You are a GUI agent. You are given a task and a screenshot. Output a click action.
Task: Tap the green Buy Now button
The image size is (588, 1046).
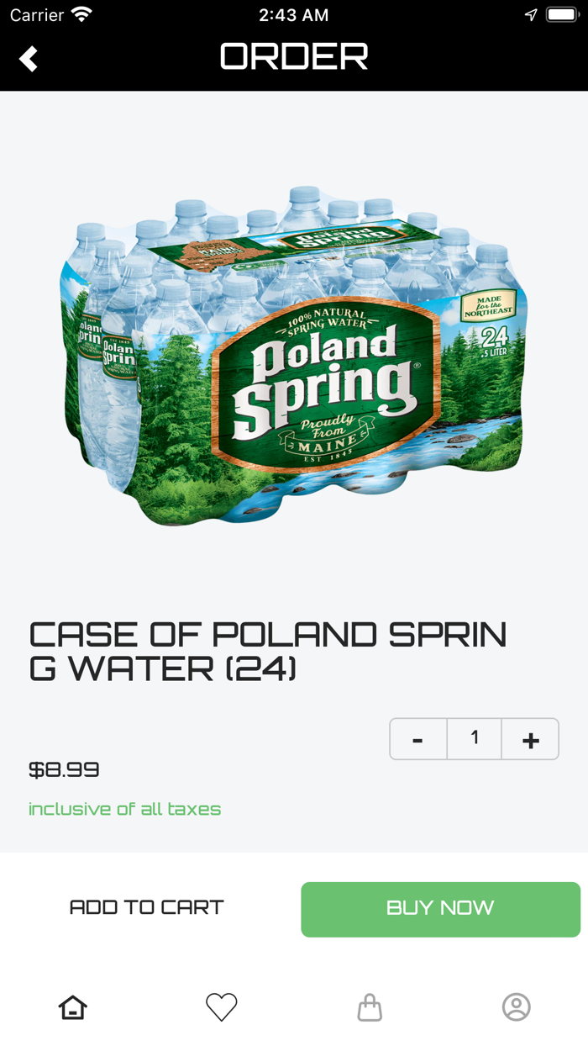(441, 909)
